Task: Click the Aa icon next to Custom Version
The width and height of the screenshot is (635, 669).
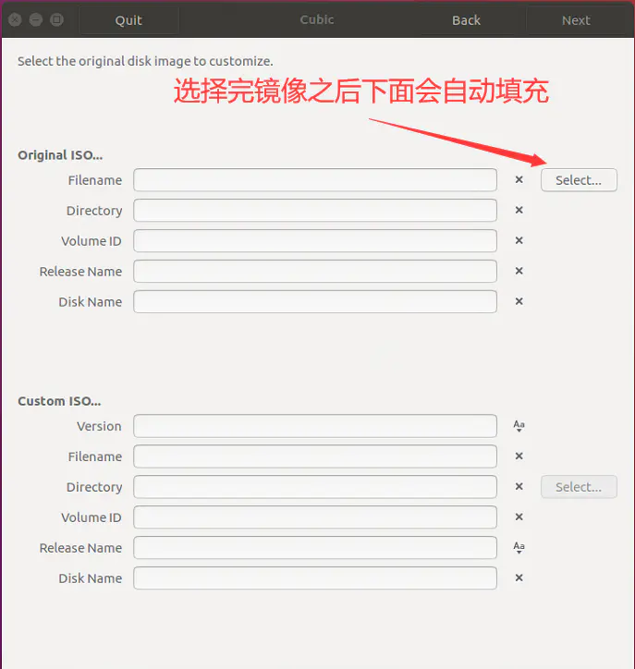Action: click(x=519, y=426)
